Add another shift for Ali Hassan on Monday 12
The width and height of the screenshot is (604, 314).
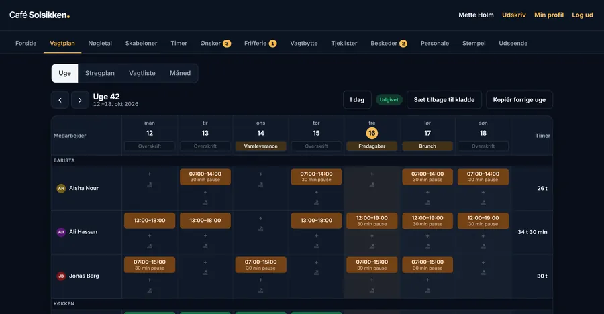tap(150, 235)
